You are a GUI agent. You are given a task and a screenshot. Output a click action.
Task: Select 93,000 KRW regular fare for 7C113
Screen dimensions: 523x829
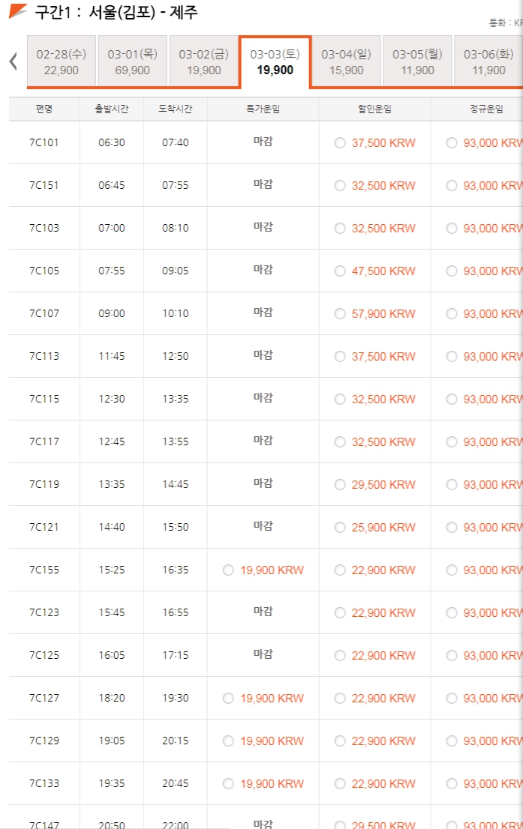click(452, 357)
